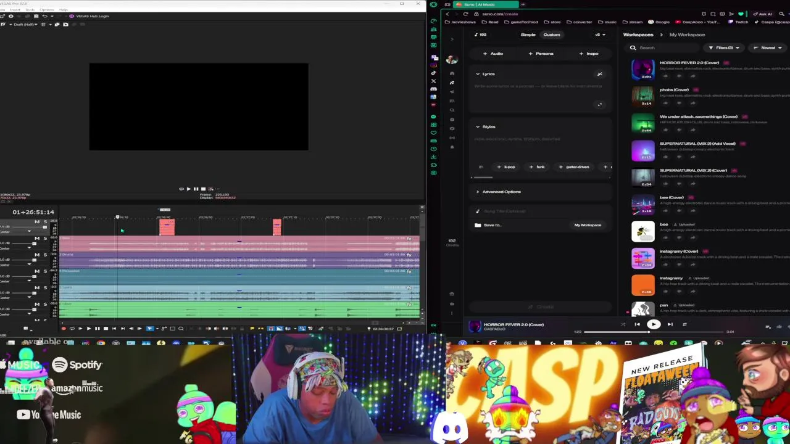
Task: Like the HORROR FEVER 2.0 (Cover) song
Action: tap(665, 76)
